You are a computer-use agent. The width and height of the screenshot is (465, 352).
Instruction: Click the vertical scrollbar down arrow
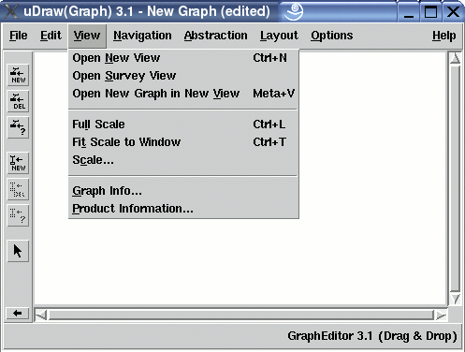[x=456, y=299]
